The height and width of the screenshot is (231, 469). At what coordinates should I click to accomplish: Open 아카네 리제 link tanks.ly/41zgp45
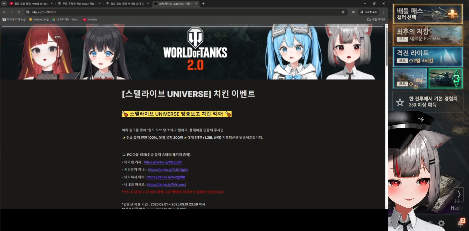click(163, 162)
